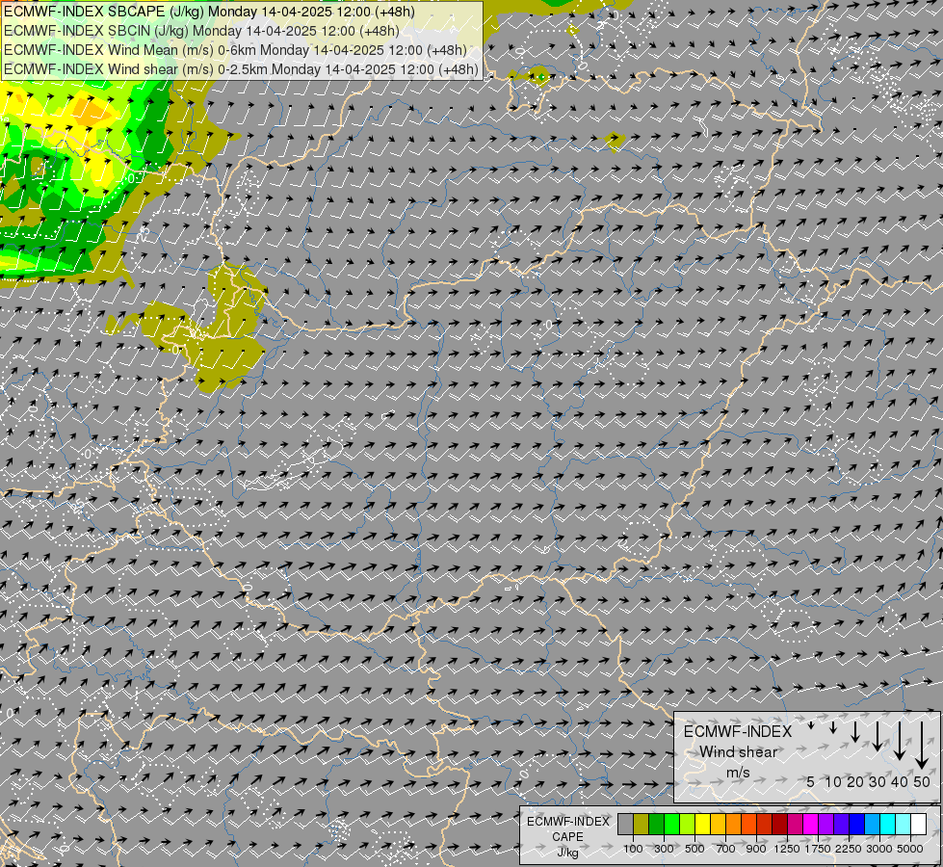
Task: Click the 'm/s' unit in the Wind shear legend
Action: pyautogui.click(x=738, y=773)
